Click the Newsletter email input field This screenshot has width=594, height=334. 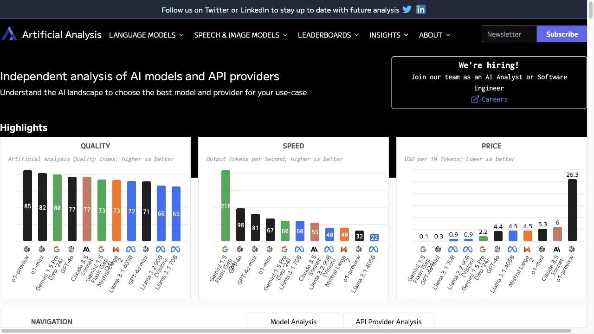click(509, 34)
